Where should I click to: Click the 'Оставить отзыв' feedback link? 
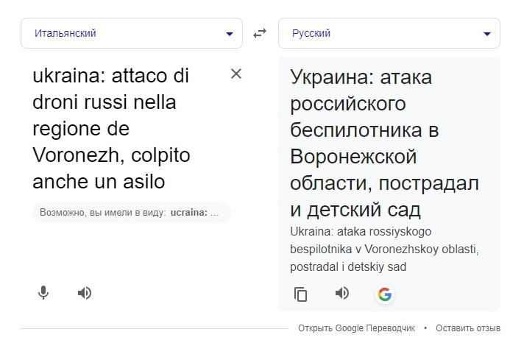[x=467, y=328]
